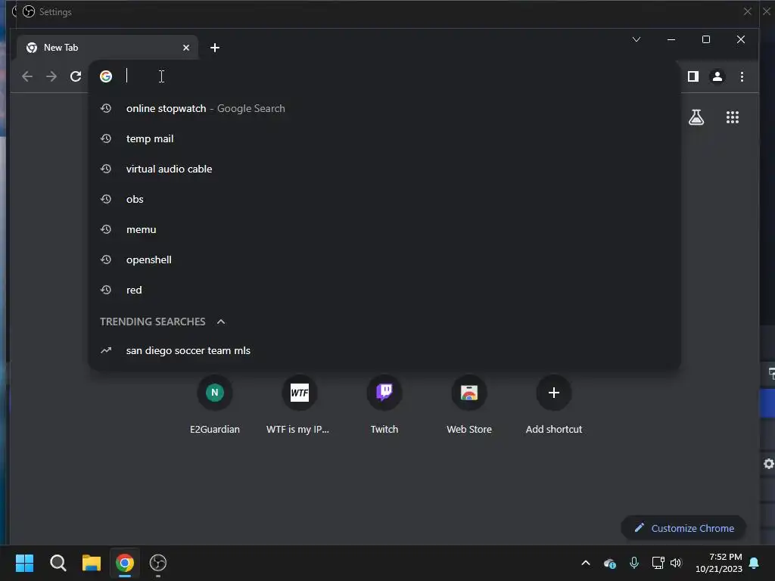Click the browser forward arrow
The height and width of the screenshot is (581, 775).
51,76
